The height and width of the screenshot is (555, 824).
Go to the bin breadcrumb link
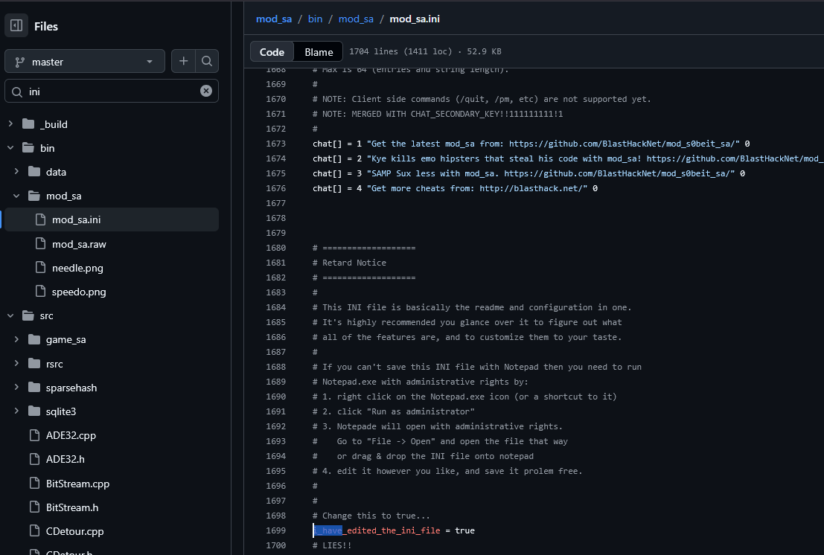pyautogui.click(x=315, y=19)
